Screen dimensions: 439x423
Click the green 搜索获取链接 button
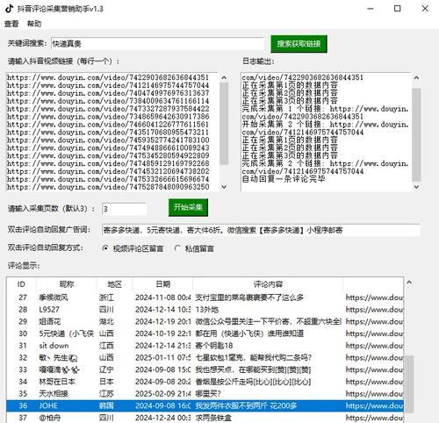pyautogui.click(x=299, y=44)
